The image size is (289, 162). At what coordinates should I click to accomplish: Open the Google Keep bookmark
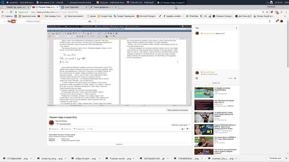[105, 16]
